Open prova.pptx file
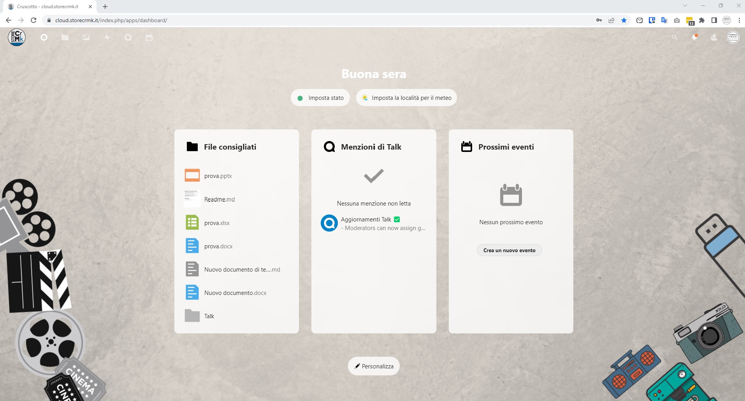The width and height of the screenshot is (745, 401). pyautogui.click(x=218, y=176)
